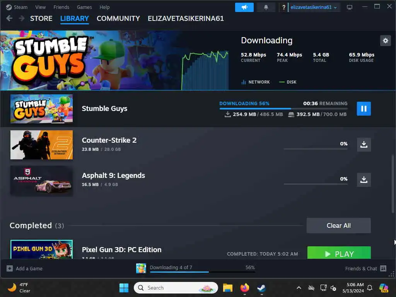Screen dimensions: 396x297
Task: Pause the Stumble Guys download
Action: 364,109
